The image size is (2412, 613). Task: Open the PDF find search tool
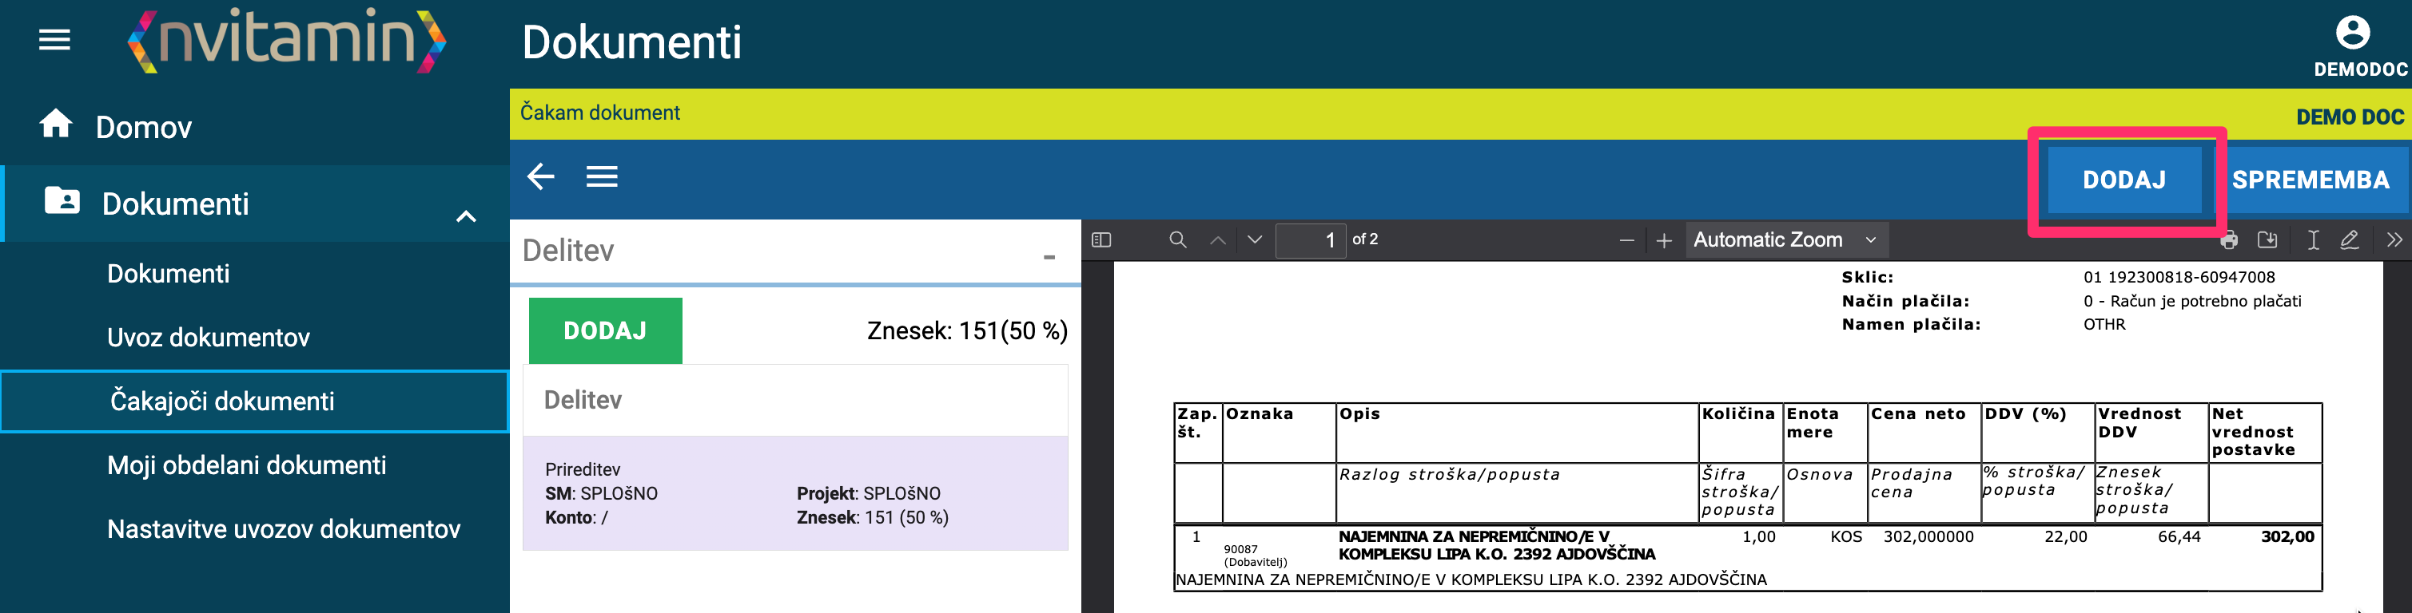tap(1178, 240)
